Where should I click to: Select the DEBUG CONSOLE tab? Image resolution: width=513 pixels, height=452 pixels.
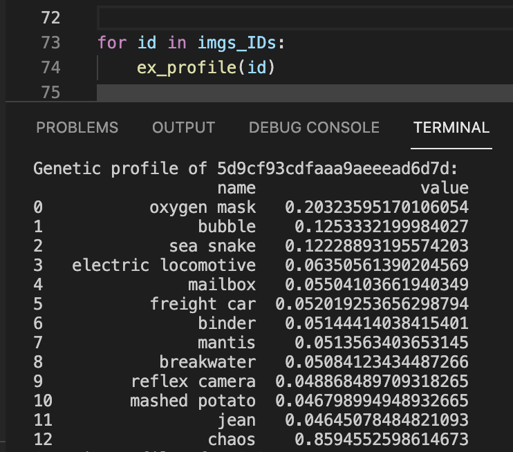[314, 128]
